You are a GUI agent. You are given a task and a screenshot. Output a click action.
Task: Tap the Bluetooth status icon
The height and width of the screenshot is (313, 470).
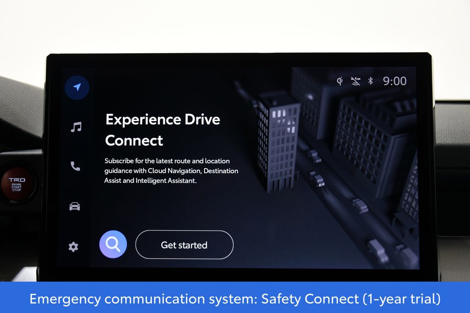pos(371,81)
